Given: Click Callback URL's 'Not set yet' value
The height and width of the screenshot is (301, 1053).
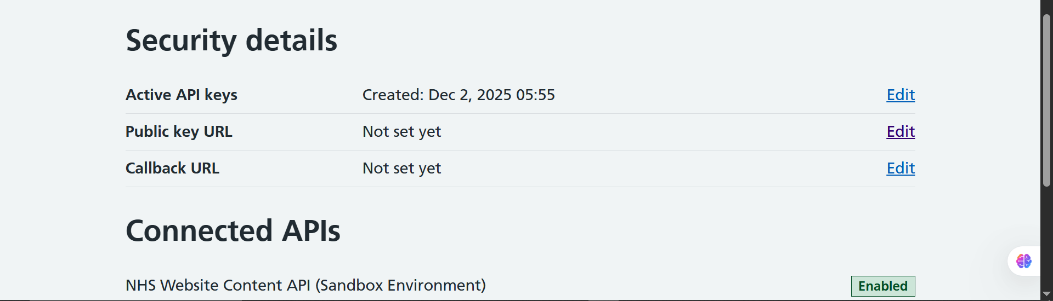Looking at the screenshot, I should (401, 169).
